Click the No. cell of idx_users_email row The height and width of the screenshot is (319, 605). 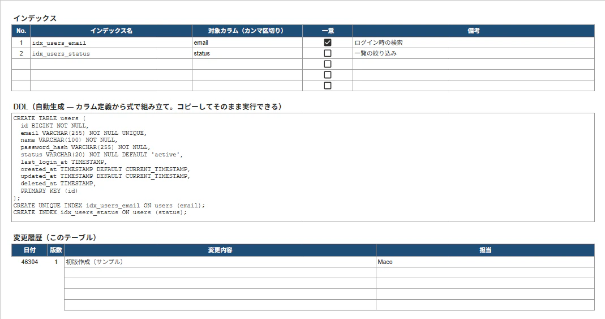point(21,42)
